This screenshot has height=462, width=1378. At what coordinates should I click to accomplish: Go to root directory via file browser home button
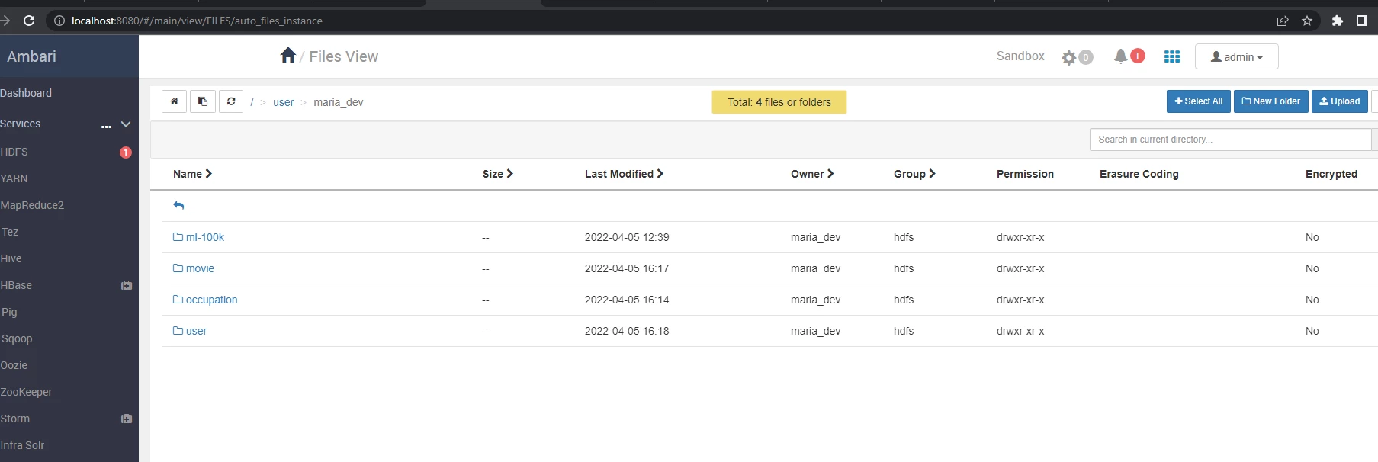pyautogui.click(x=174, y=101)
